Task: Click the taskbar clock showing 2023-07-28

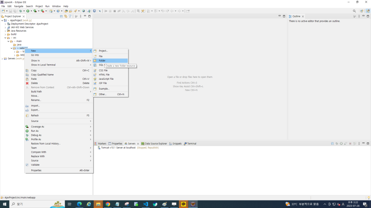Action: click(353, 204)
